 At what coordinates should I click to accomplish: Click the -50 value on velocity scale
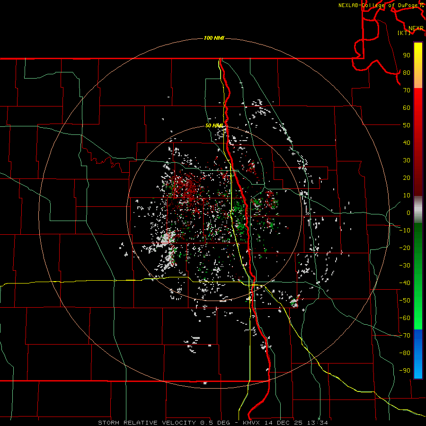[x=405, y=301]
